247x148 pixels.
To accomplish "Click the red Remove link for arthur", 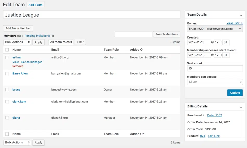I will coord(18,66).
